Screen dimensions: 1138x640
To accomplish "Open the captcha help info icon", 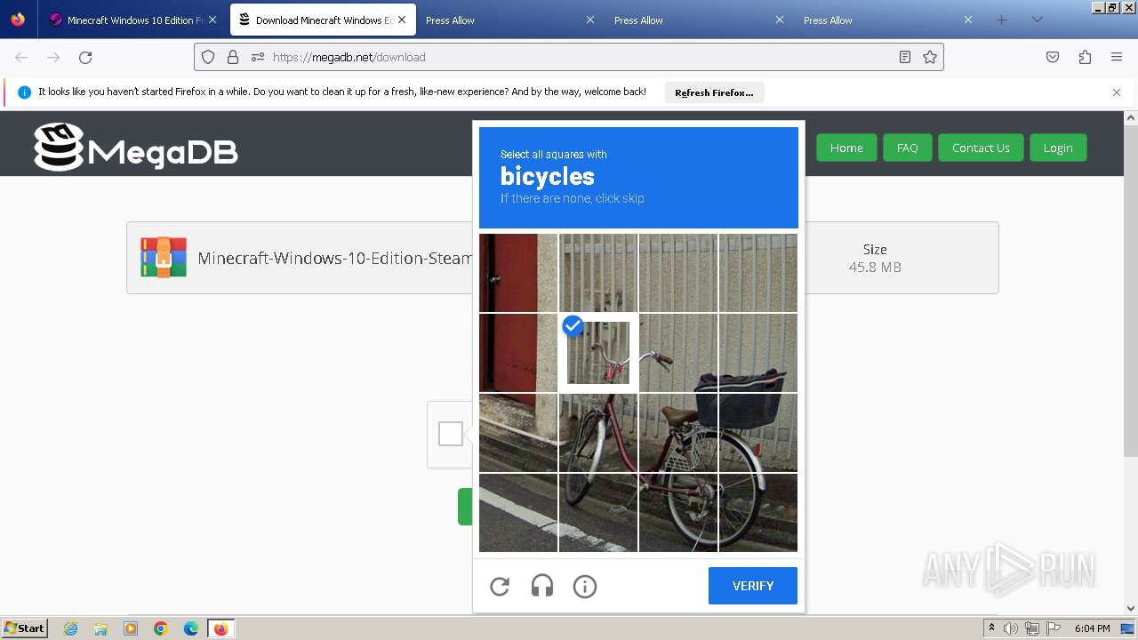I will pos(585,586).
